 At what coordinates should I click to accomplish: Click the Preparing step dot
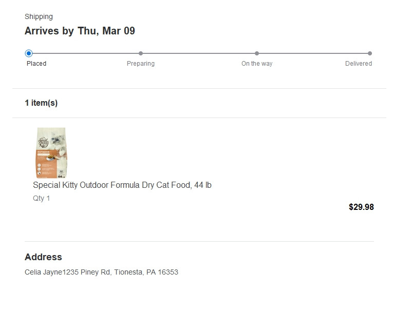(x=141, y=53)
